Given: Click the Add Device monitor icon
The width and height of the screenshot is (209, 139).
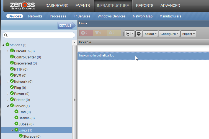Looking at the screenshot, I should click(128, 34).
